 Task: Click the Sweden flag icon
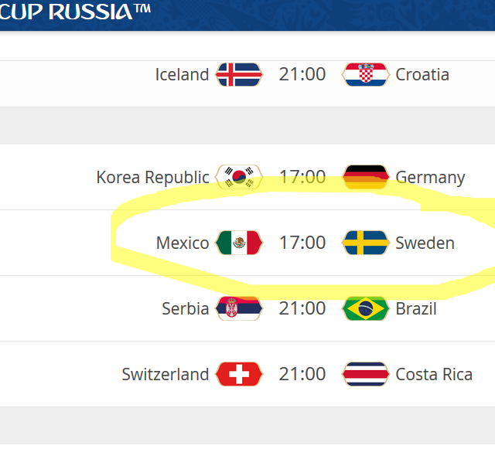[365, 243]
